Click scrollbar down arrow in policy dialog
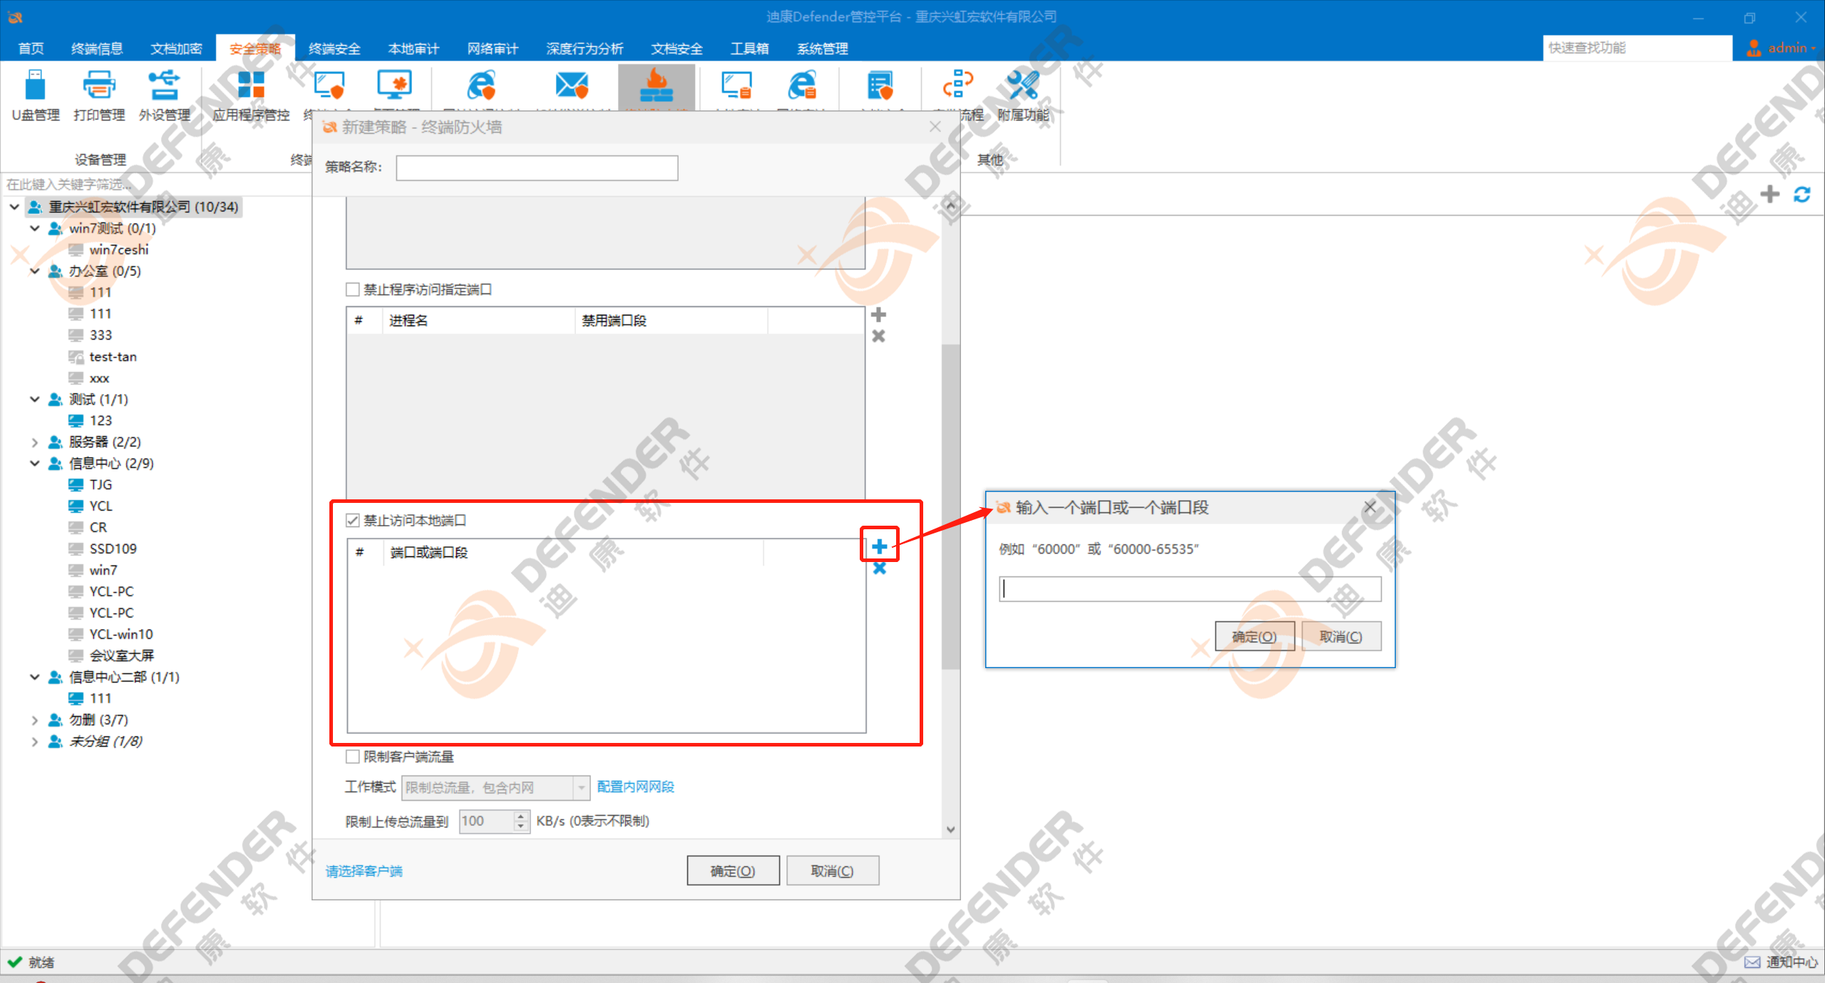The image size is (1825, 983). click(x=950, y=829)
